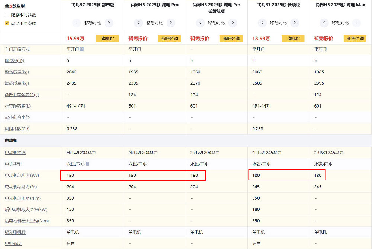Move 尚界H5 Pro 长续航版 column right

click(x=232, y=23)
